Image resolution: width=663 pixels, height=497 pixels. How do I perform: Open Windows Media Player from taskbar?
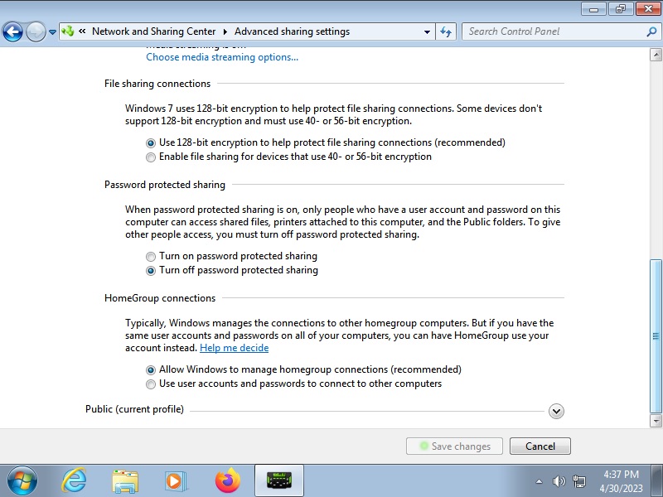[x=176, y=480]
